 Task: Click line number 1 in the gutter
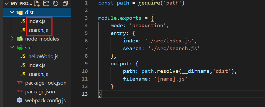(86, 3)
